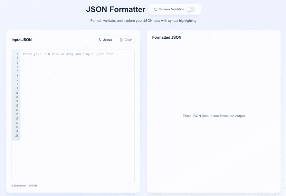The width and height of the screenshot is (286, 196).
Task: Click the "0.0 KB" size indicator
Action: pyautogui.click(x=33, y=186)
